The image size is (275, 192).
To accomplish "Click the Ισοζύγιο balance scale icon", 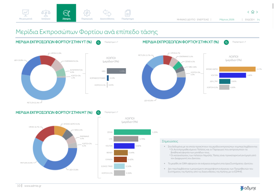I will click(x=46, y=13).
